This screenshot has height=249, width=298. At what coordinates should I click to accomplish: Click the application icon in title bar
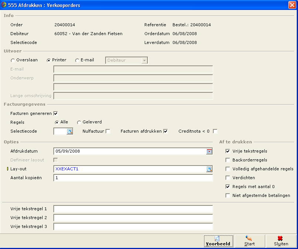(x=4, y=5)
